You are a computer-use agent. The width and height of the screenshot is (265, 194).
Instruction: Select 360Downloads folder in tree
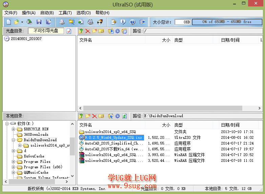pyautogui.click(x=36, y=134)
